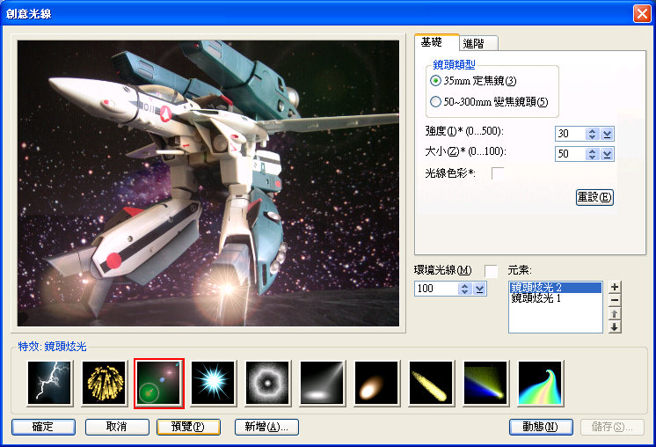
Task: Select the white spotlight beam effect thumbnail
Action: (323, 383)
